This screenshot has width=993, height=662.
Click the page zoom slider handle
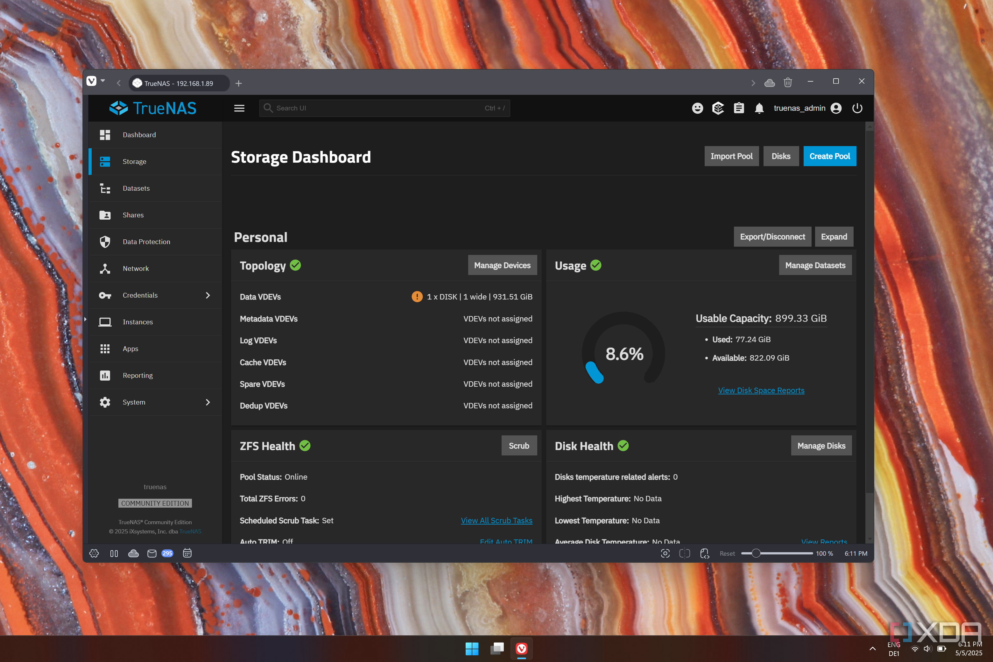[x=756, y=553]
